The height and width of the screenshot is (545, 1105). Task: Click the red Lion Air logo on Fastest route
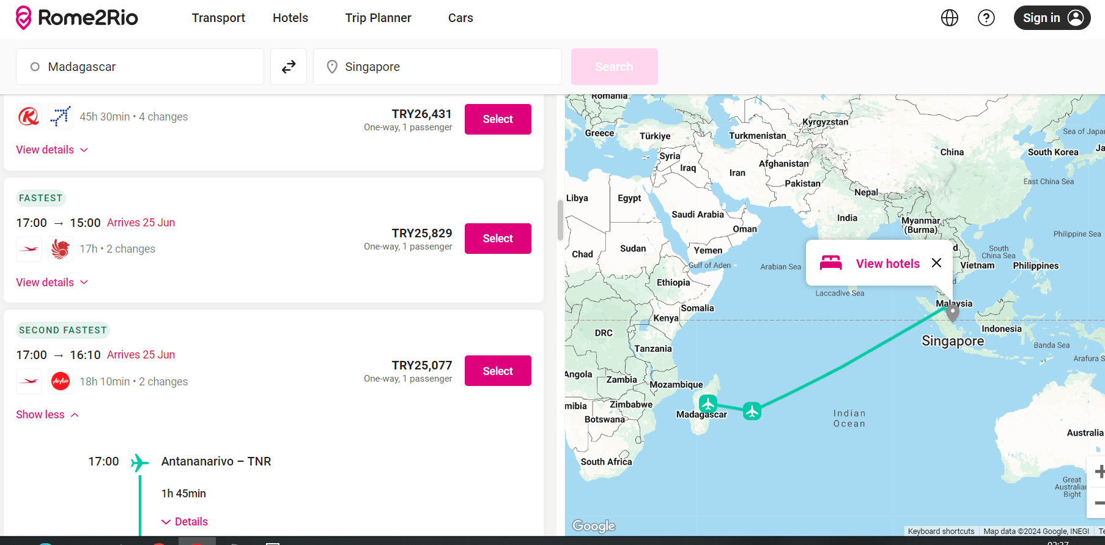(x=61, y=249)
